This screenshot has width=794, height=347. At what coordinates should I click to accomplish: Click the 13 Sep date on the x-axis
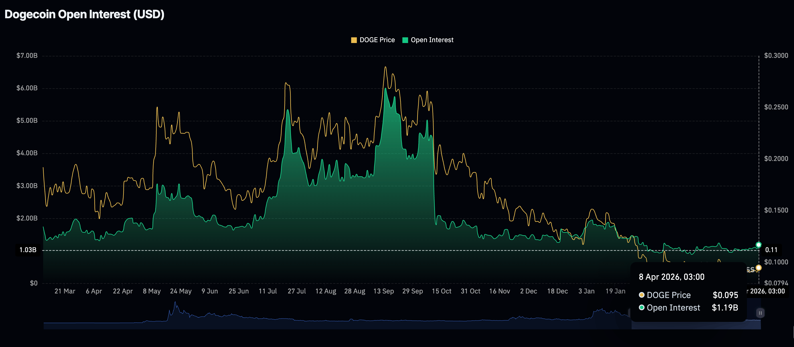click(x=383, y=291)
